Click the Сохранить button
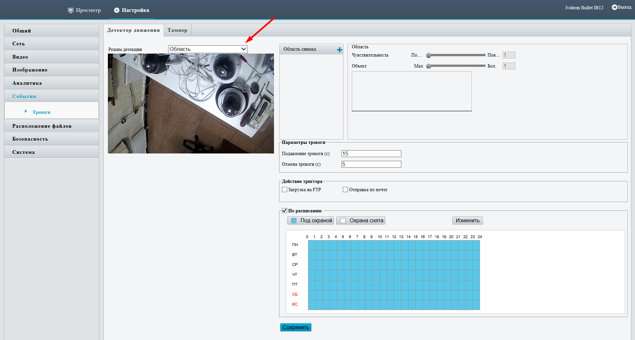The width and height of the screenshot is (635, 340). pos(296,327)
